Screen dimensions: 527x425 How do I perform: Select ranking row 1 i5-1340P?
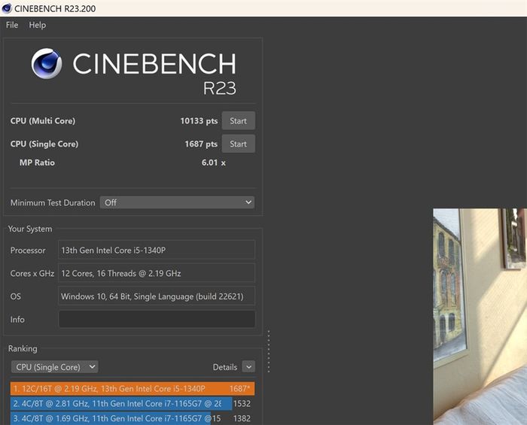tap(133, 389)
